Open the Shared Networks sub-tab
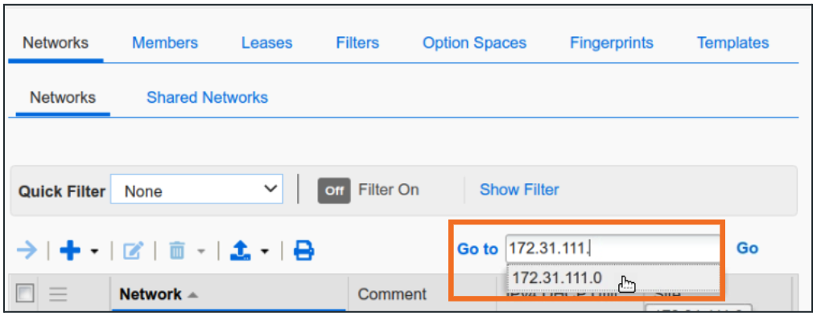817x316 pixels. coord(208,97)
